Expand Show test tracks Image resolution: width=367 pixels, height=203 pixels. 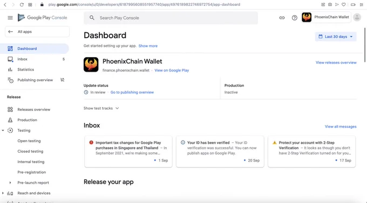[101, 108]
